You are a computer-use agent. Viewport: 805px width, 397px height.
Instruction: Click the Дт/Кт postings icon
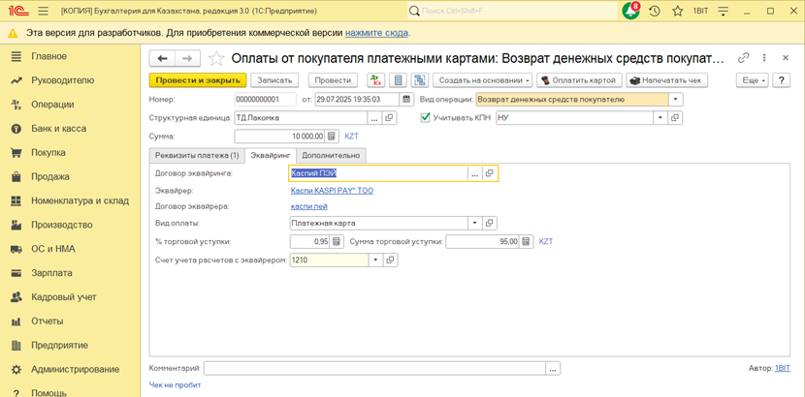point(374,80)
